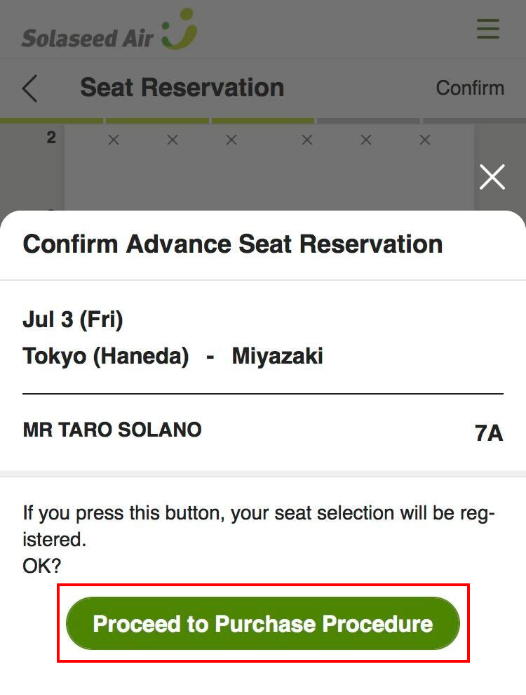Click the row number 2 label
The height and width of the screenshot is (695, 526).
click(51, 138)
